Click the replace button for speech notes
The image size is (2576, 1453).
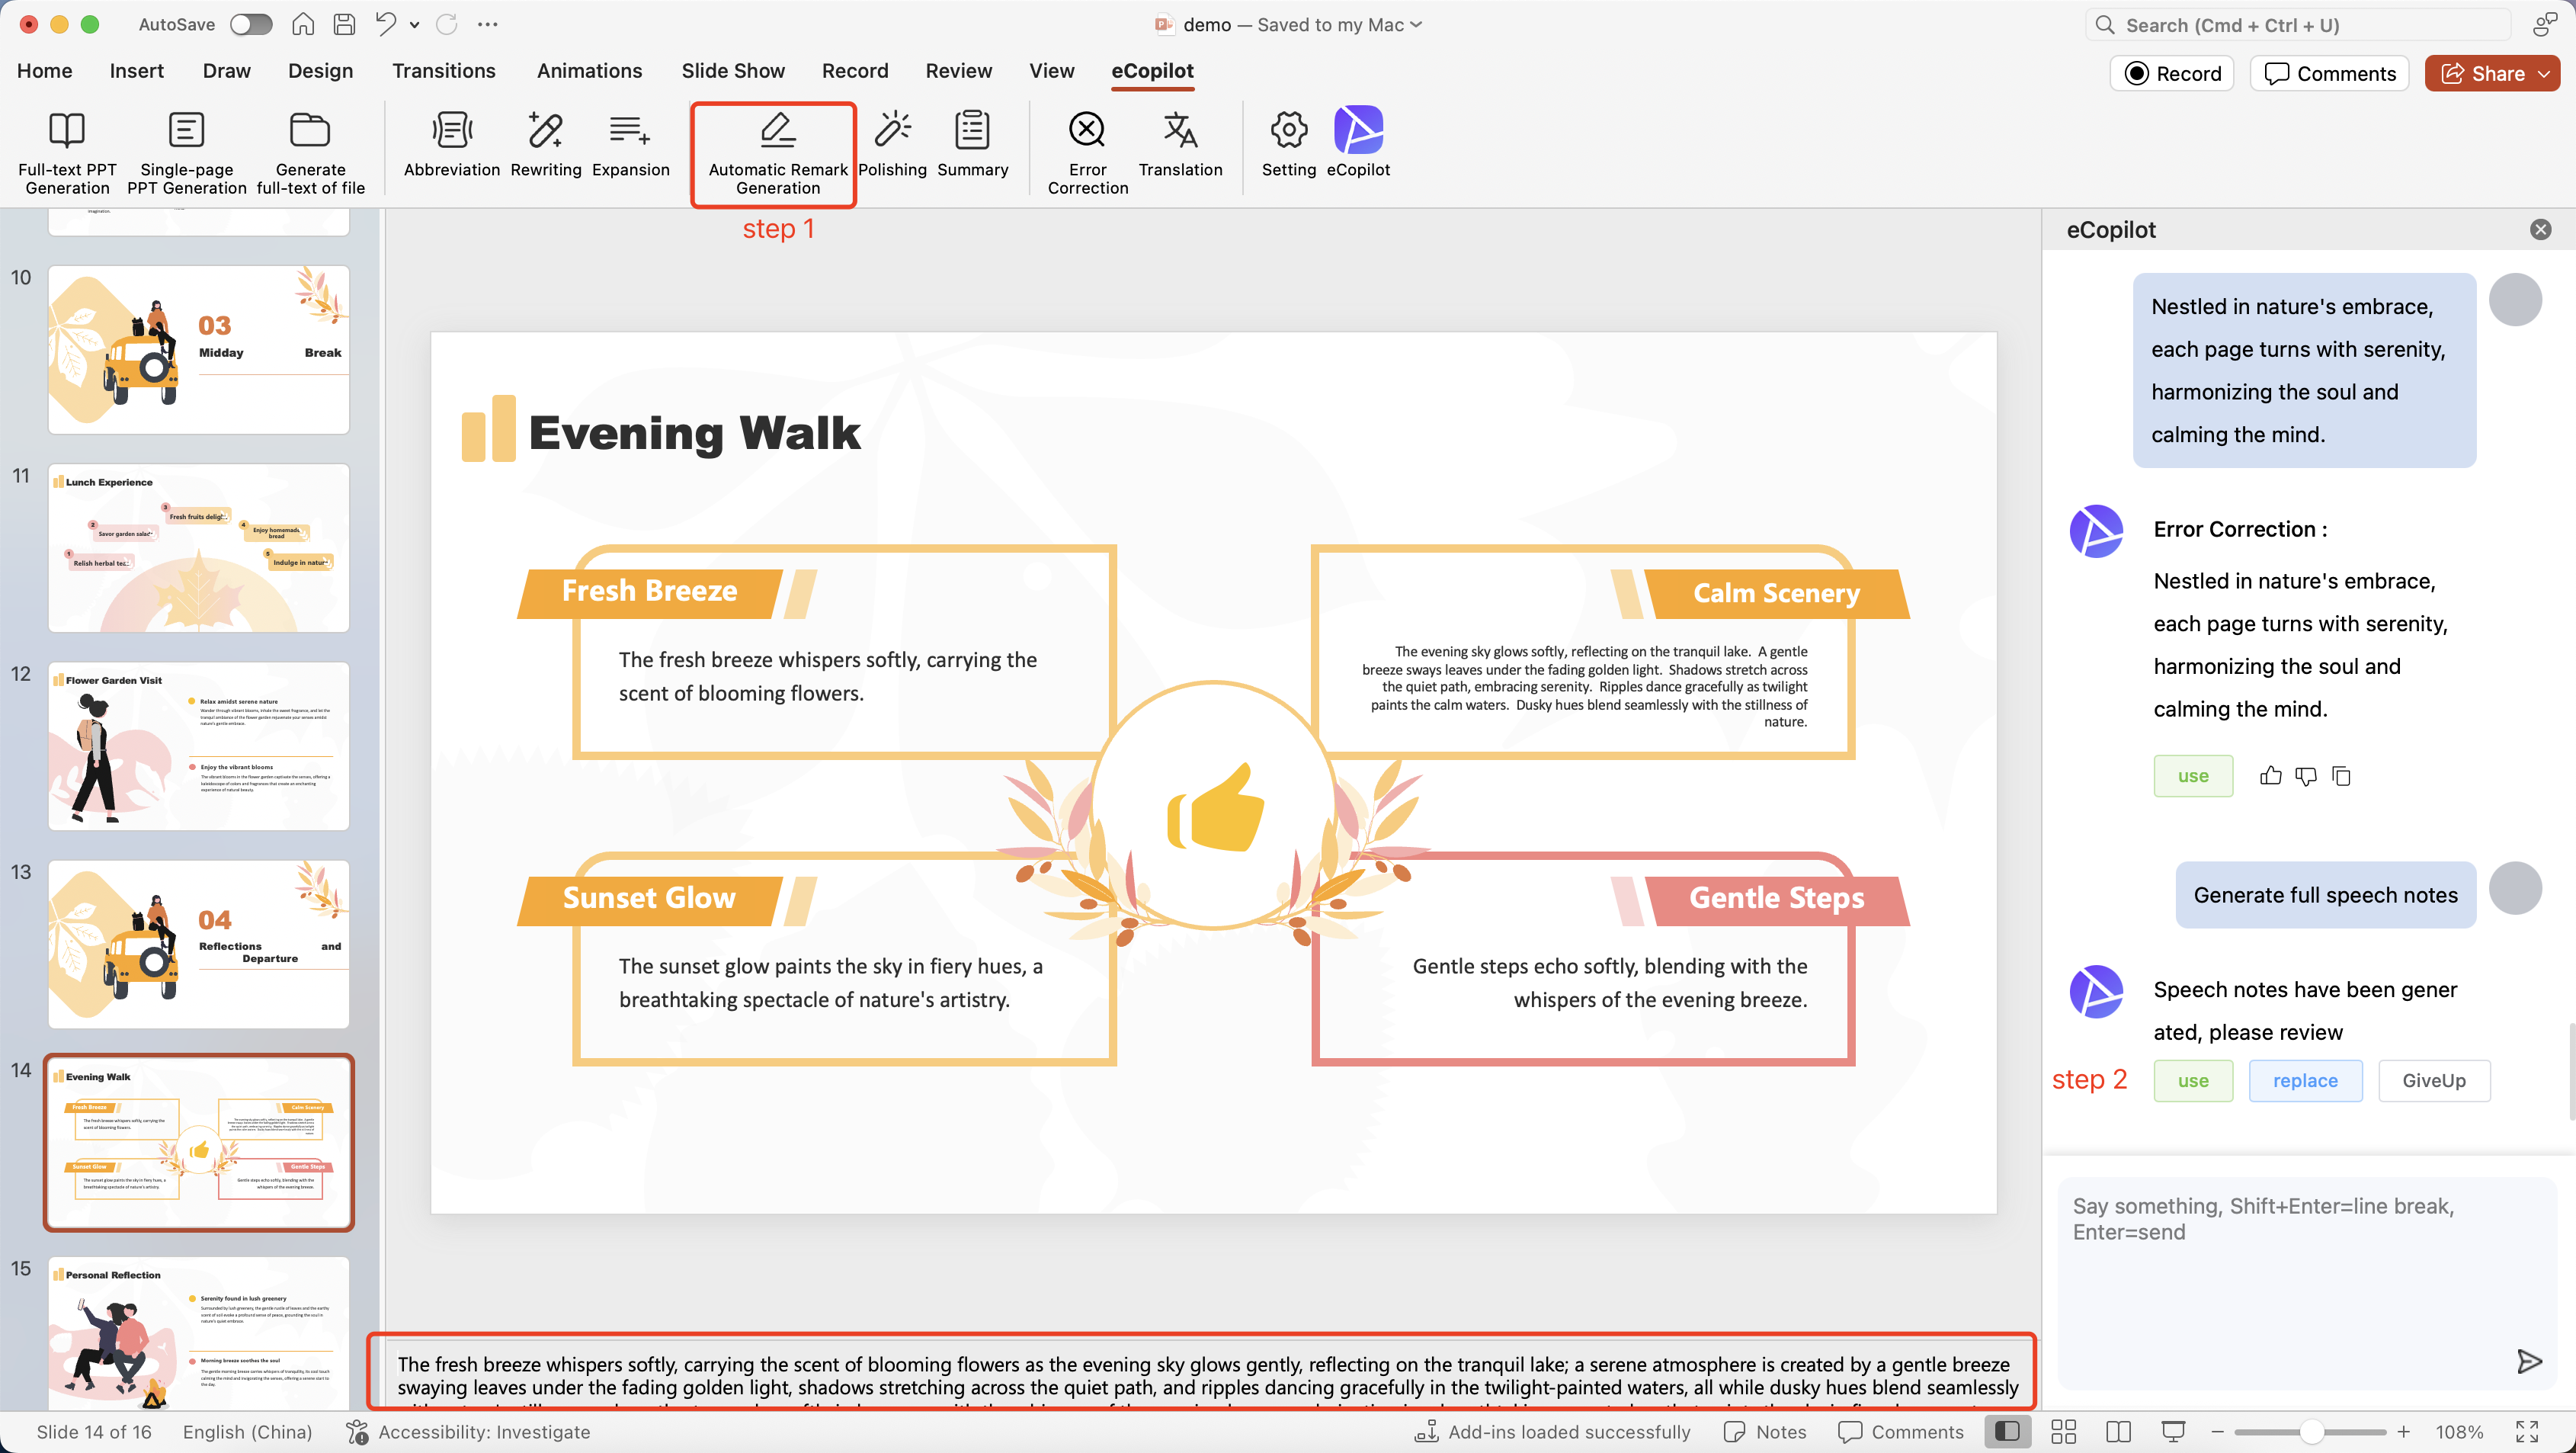click(x=2304, y=1081)
